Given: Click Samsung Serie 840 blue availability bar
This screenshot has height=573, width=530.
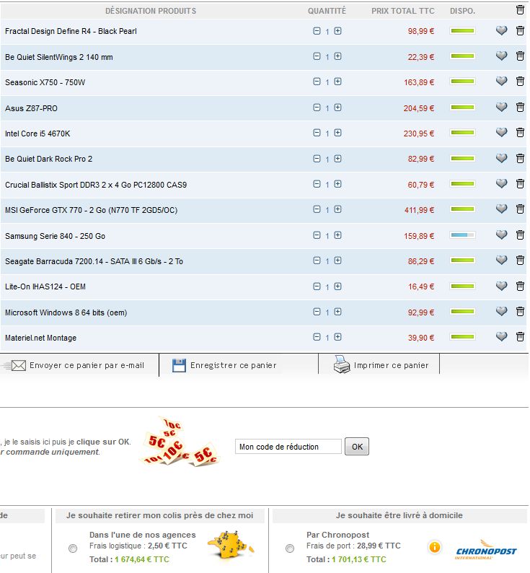Looking at the screenshot, I should (x=462, y=235).
